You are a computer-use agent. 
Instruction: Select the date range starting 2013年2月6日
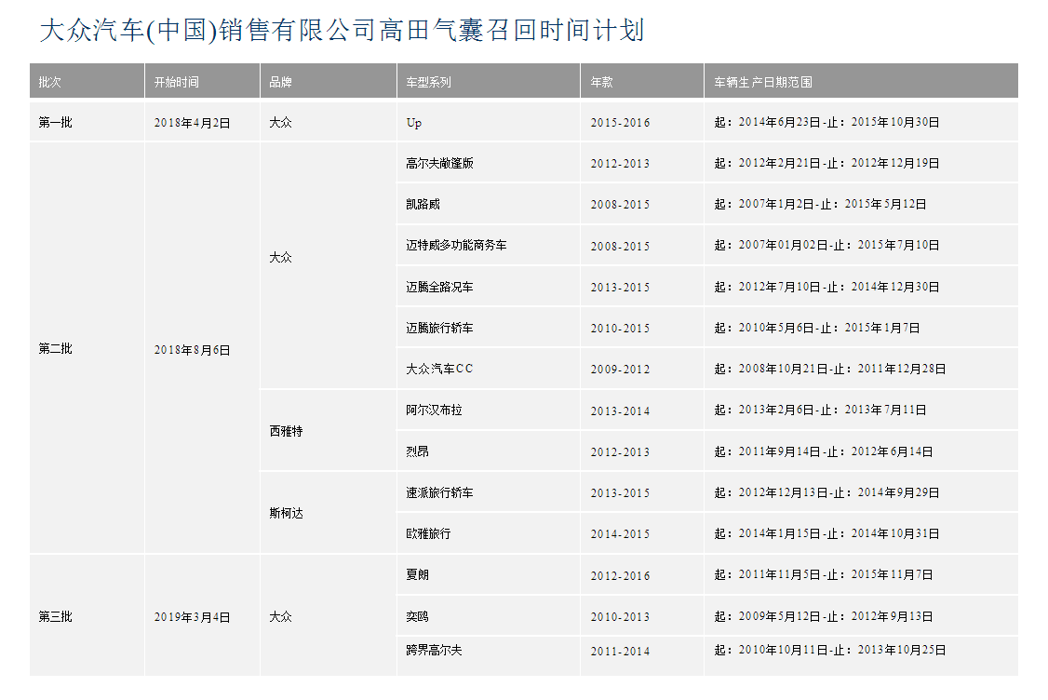pos(821,410)
